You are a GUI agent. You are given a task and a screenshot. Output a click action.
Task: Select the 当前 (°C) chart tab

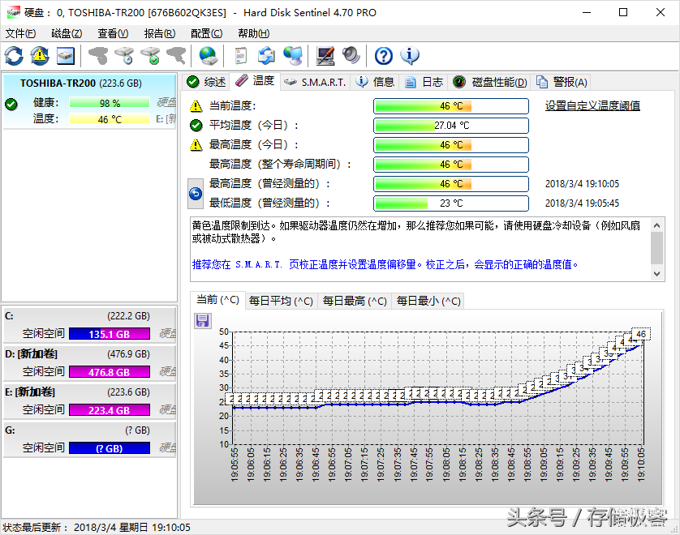[217, 300]
